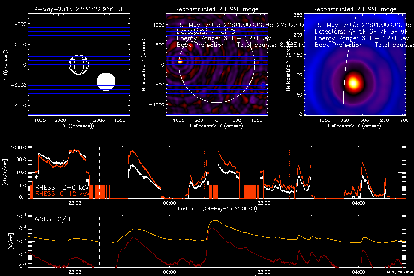Click 'Detectors: 4F 5F 6F 7F 8F 9F' text
414x276 pixels.
click(x=361, y=31)
